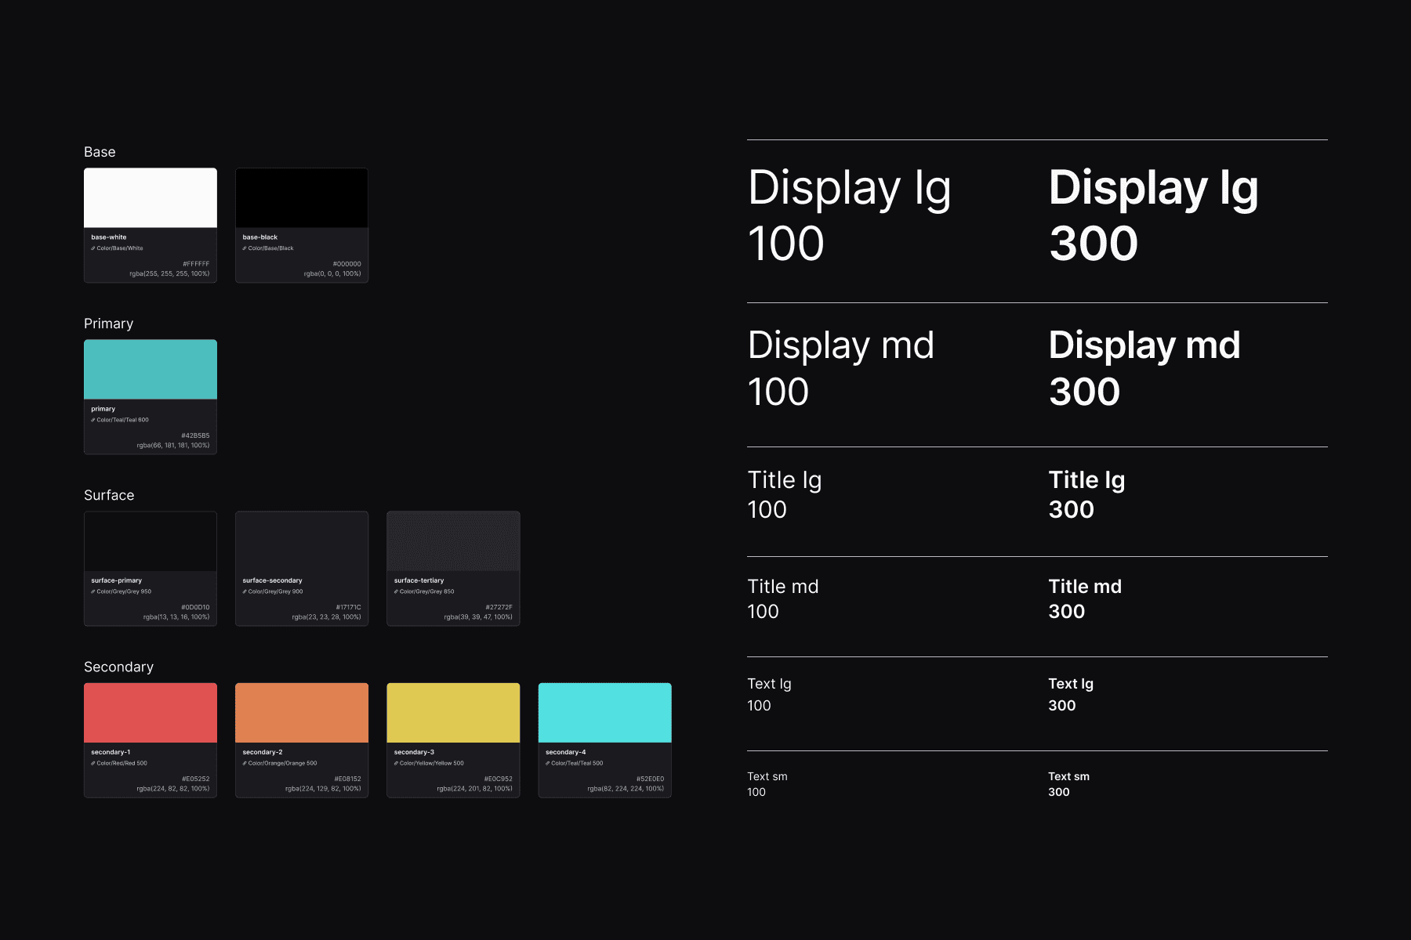Click the #52E0E0 hex value
1411x940 pixels.
650,779
